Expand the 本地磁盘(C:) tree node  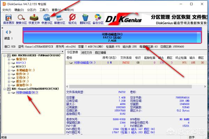tap(8, 71)
